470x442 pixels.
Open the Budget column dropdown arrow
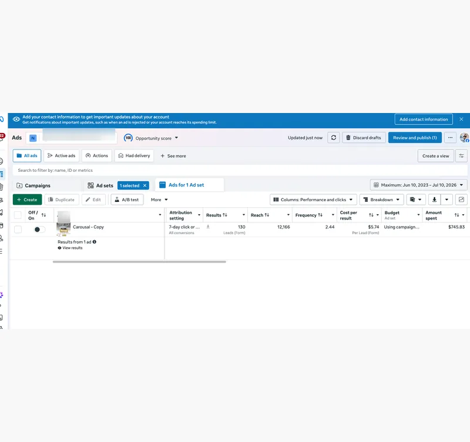[x=418, y=215]
